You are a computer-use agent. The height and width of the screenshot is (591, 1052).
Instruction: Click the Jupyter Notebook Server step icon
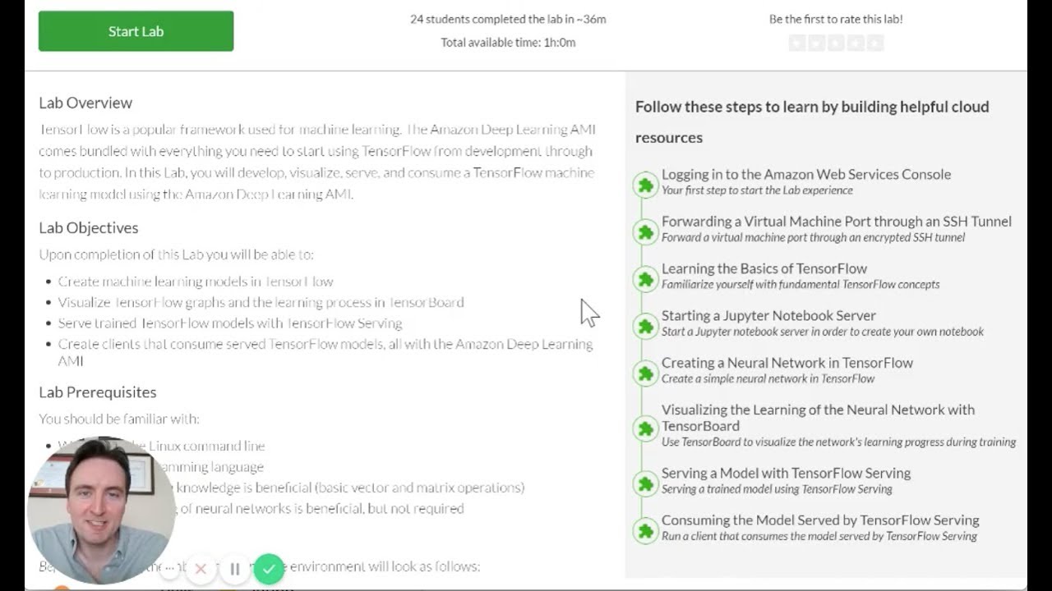645,327
